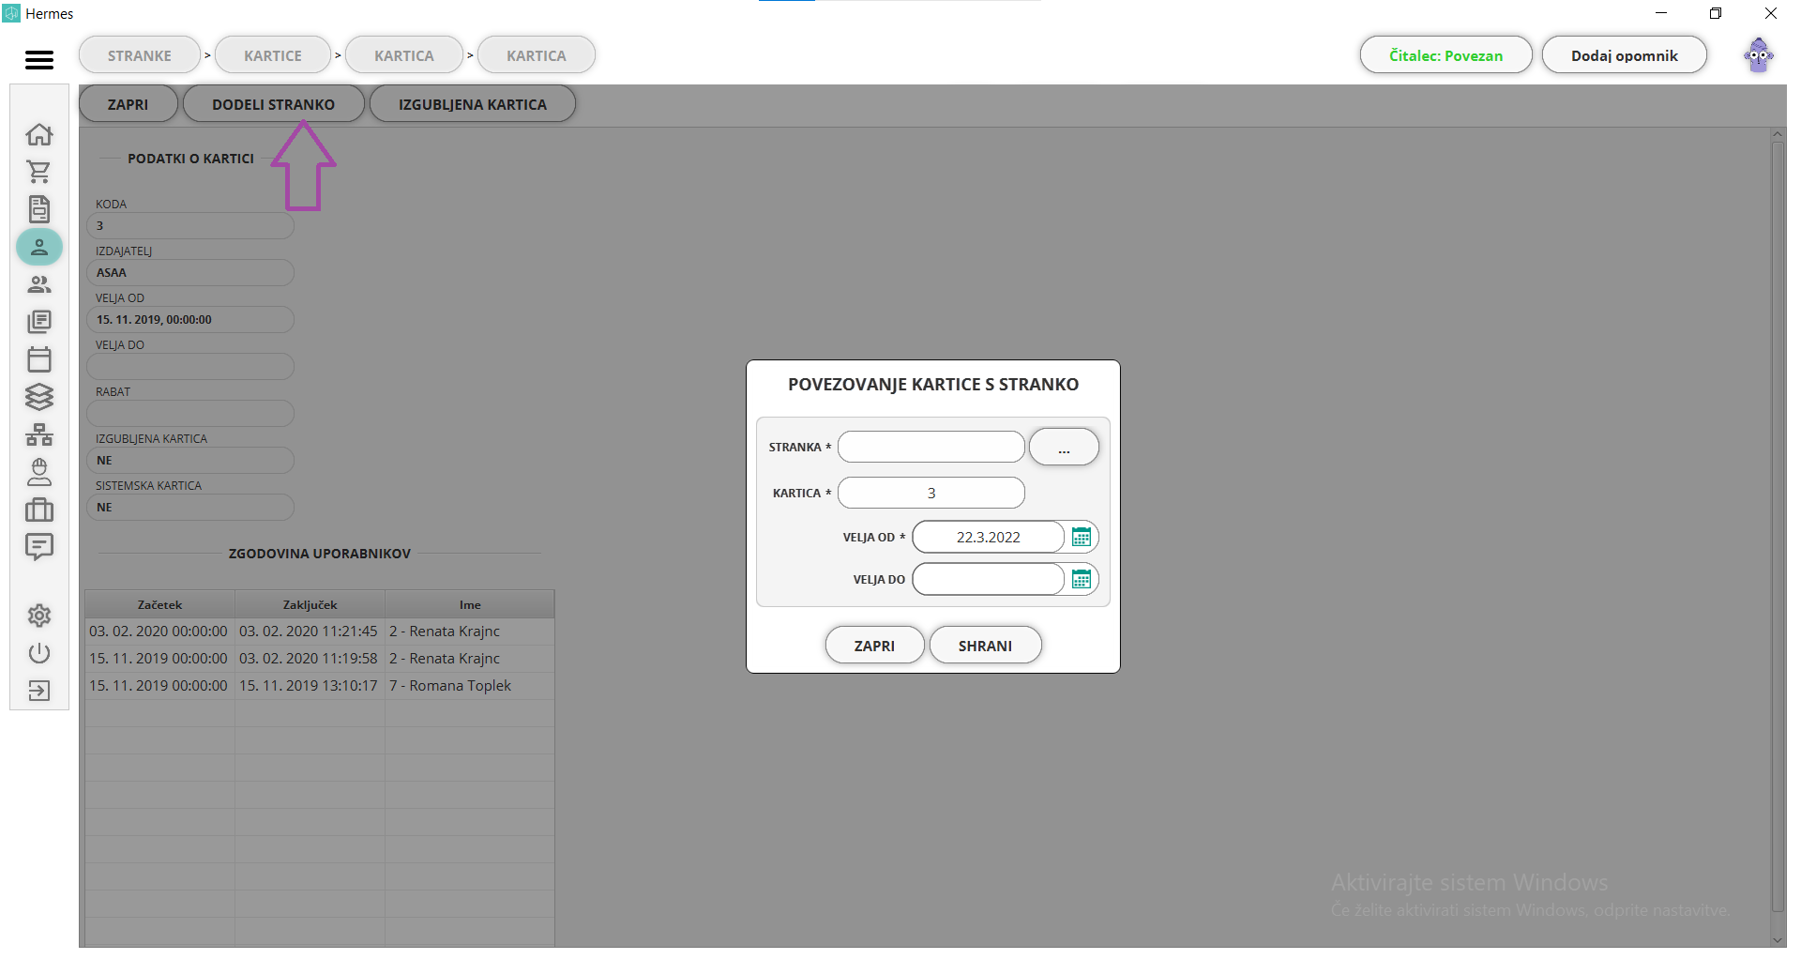Open calendar picker for VELJA OD

[1082, 537]
